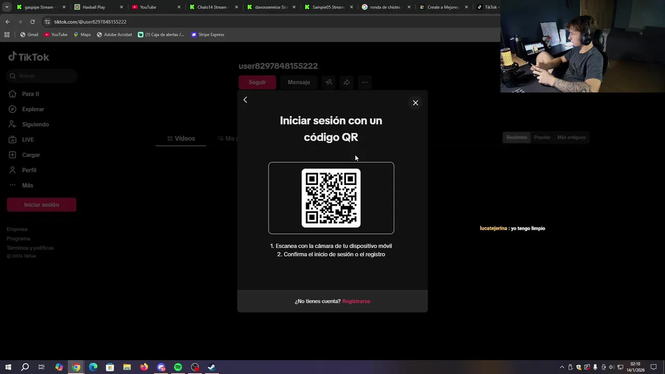Open the Explorar page
Screen dimensions: 665x374
(33, 109)
